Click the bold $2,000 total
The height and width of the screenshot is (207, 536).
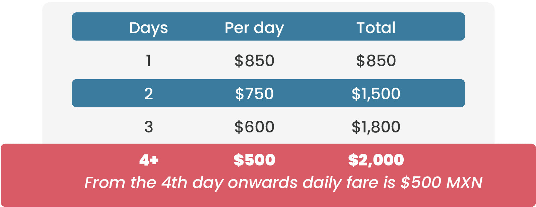376,160
